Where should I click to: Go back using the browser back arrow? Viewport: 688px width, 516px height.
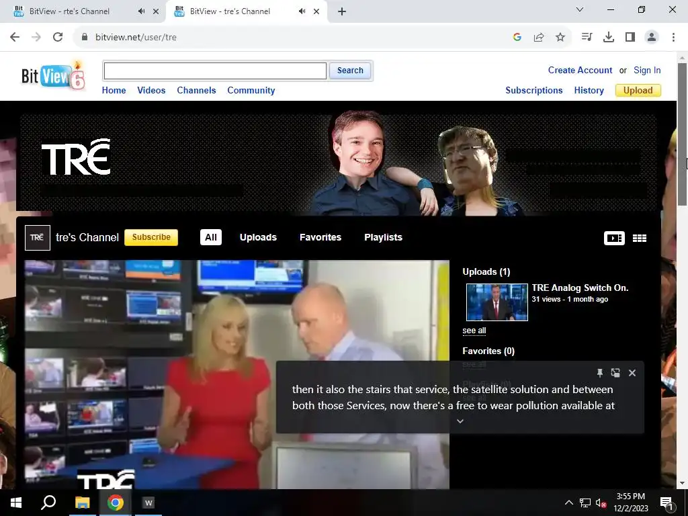[x=15, y=38]
